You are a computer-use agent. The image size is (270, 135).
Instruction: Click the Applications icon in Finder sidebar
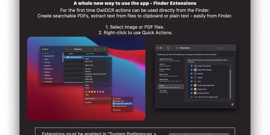click(43, 69)
